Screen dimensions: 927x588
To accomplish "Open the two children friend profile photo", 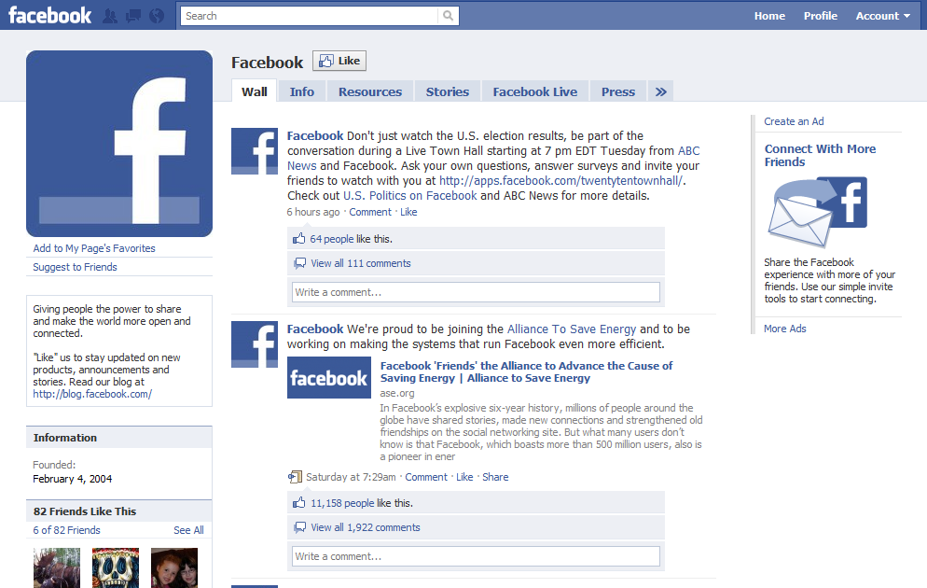I will coord(174,567).
